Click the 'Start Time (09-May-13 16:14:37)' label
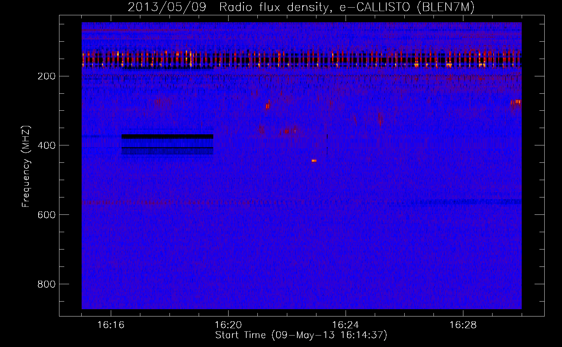The width and height of the screenshot is (562, 347). [301, 335]
